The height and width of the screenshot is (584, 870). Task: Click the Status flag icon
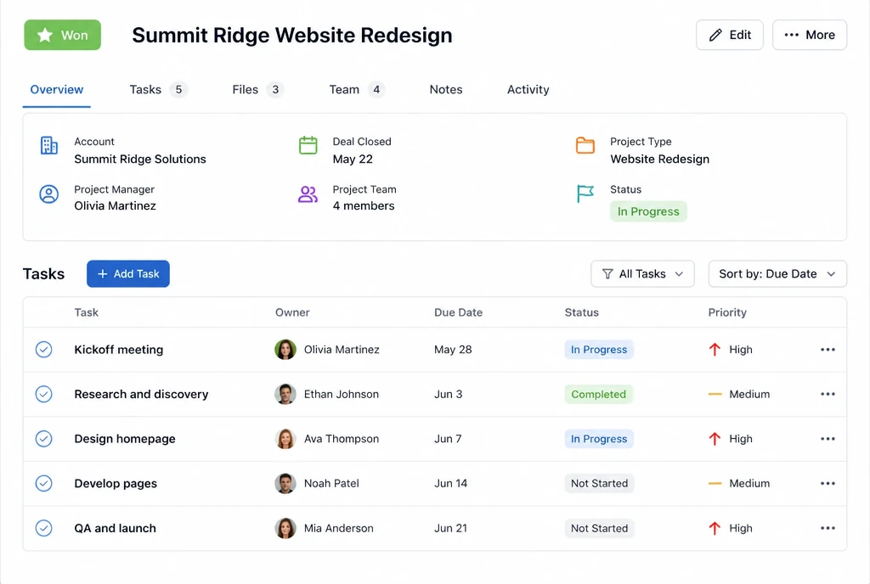585,194
